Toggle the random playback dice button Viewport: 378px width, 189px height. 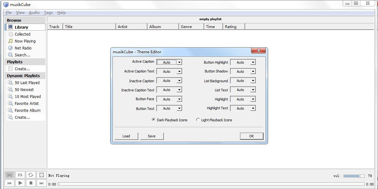pos(42,175)
